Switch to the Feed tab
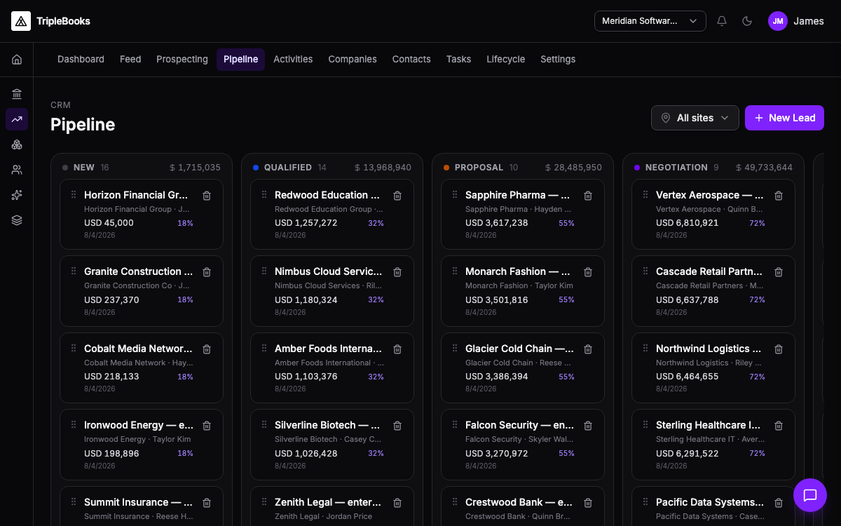 pos(130,60)
